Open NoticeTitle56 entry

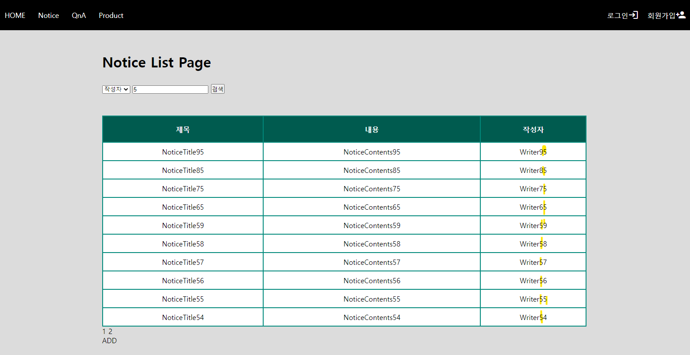(183, 281)
